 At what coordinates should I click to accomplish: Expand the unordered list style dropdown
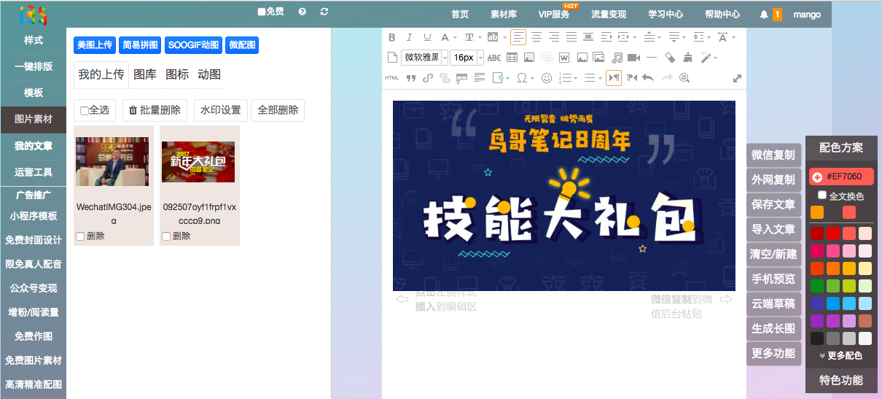point(600,78)
